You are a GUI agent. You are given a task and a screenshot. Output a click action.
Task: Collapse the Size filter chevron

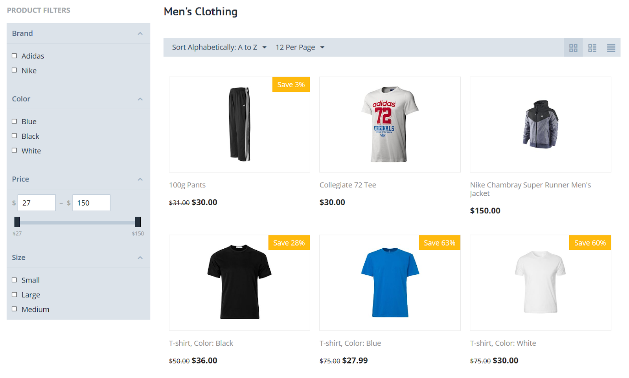(140, 258)
